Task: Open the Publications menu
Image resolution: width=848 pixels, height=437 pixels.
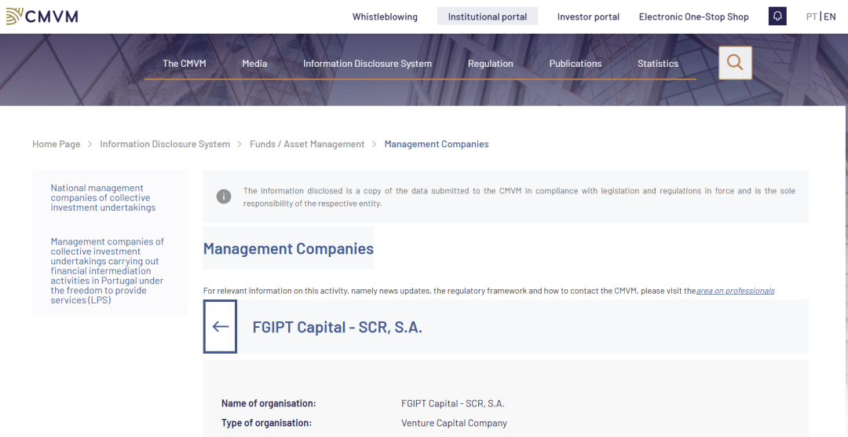Action: tap(576, 64)
